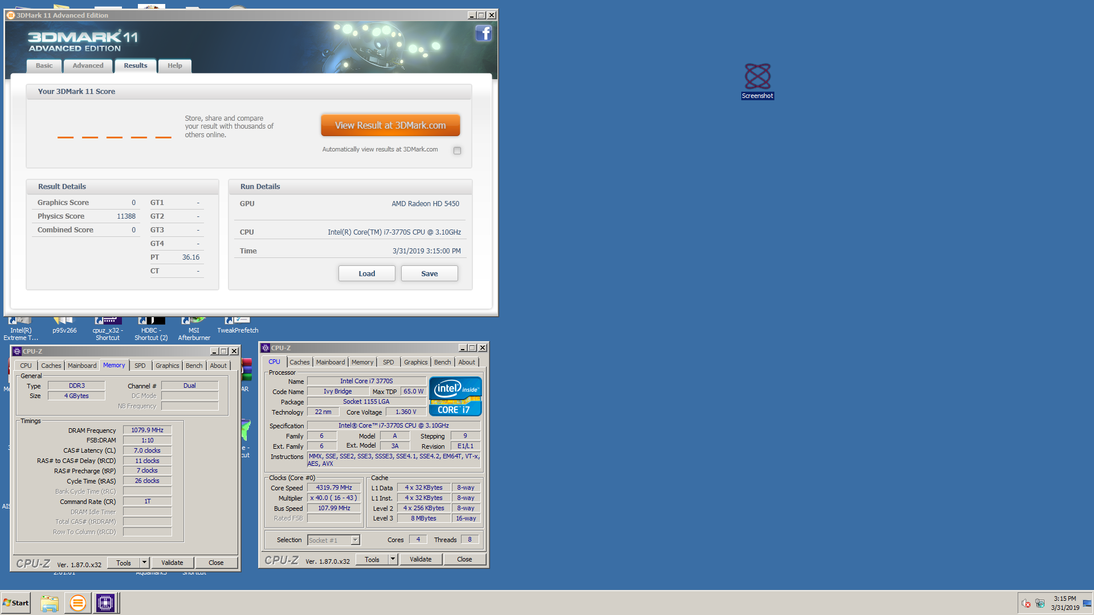Open the p95v266 desktop folder

pyautogui.click(x=64, y=326)
